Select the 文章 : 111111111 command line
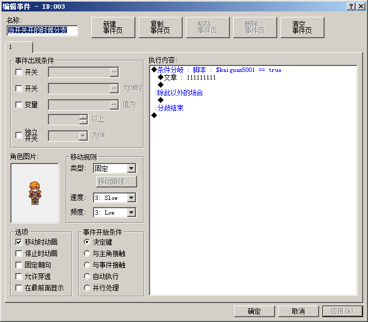 tap(187, 77)
